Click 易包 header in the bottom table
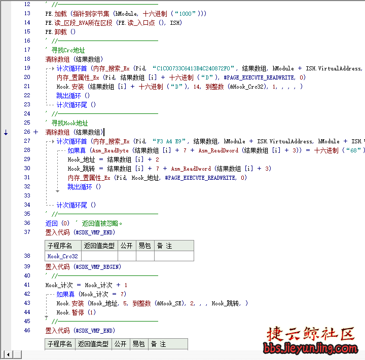This screenshot has height=360, width=365. 139,344
